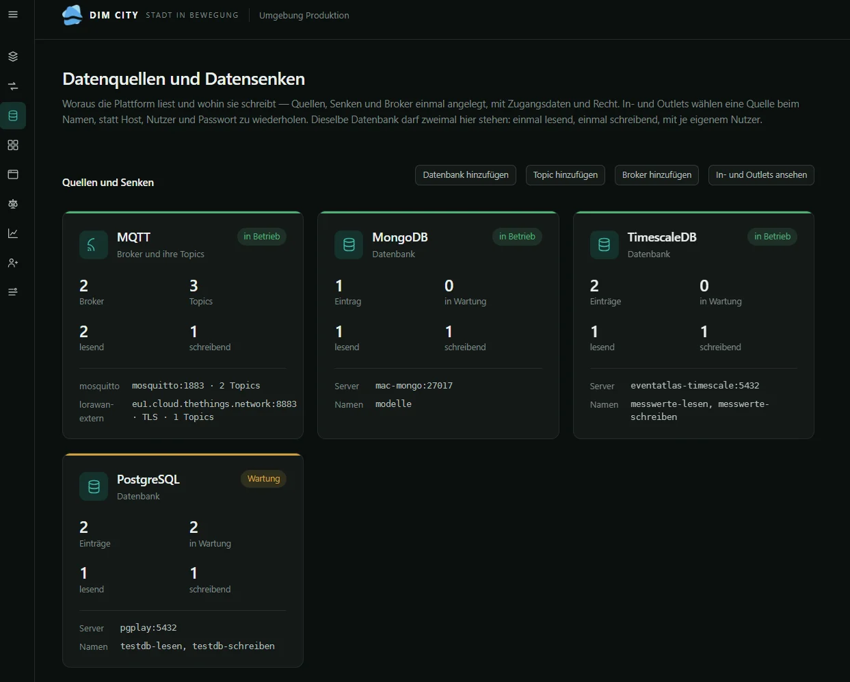Open the swap arrows sidebar icon
Screen dimensions: 850x682
click(13, 86)
